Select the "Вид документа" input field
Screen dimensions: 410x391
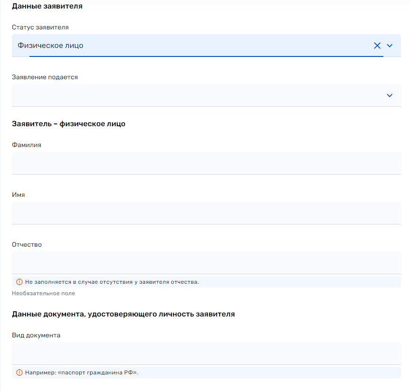pos(206,354)
